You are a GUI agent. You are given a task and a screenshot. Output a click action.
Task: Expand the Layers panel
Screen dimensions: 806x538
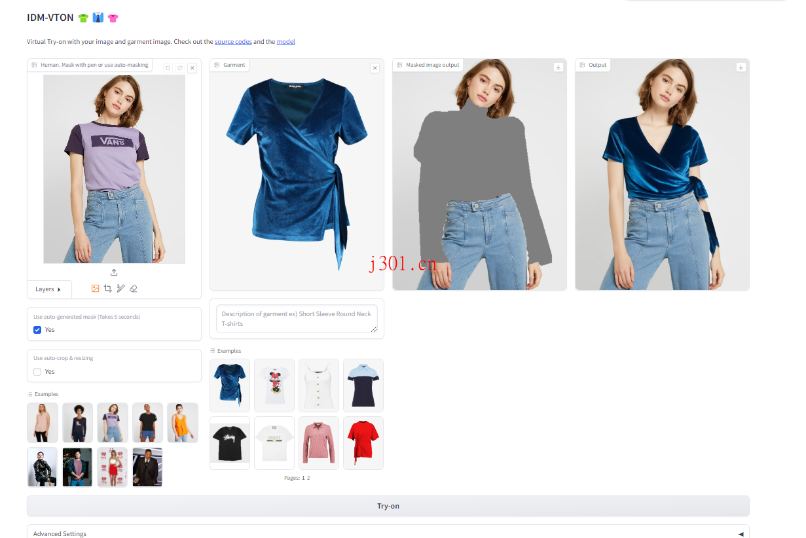point(48,289)
